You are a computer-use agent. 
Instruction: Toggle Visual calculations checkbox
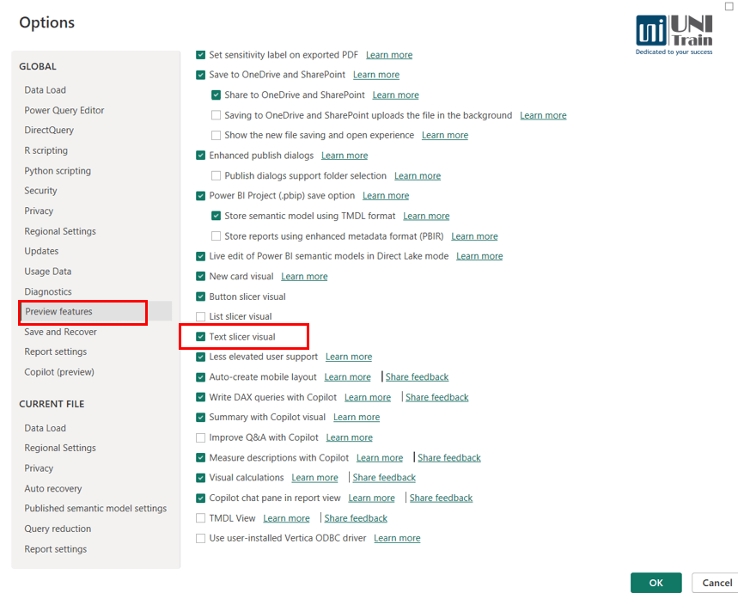click(200, 478)
